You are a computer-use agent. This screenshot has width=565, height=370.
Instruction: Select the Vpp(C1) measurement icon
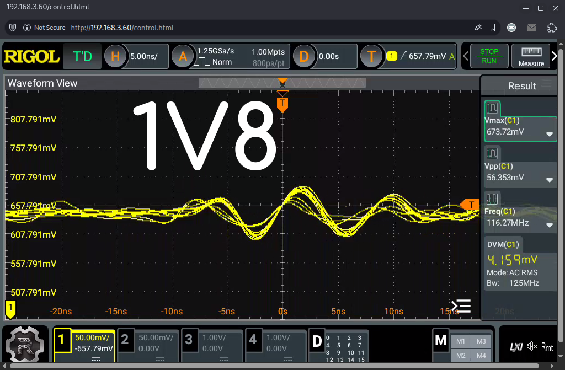point(492,153)
